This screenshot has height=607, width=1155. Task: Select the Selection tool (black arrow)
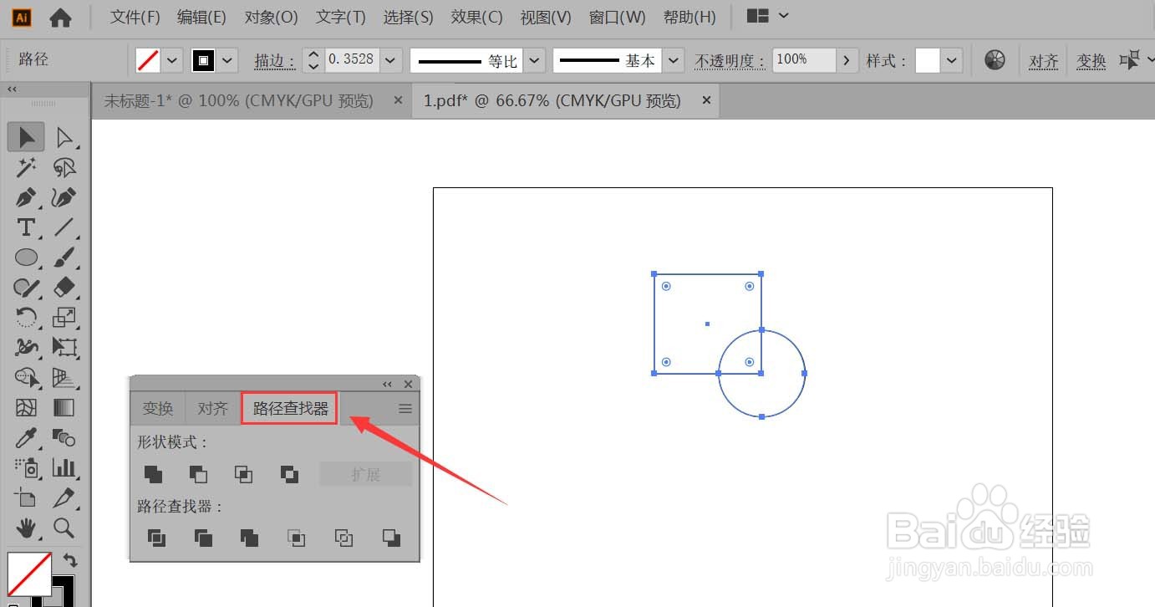(x=27, y=137)
